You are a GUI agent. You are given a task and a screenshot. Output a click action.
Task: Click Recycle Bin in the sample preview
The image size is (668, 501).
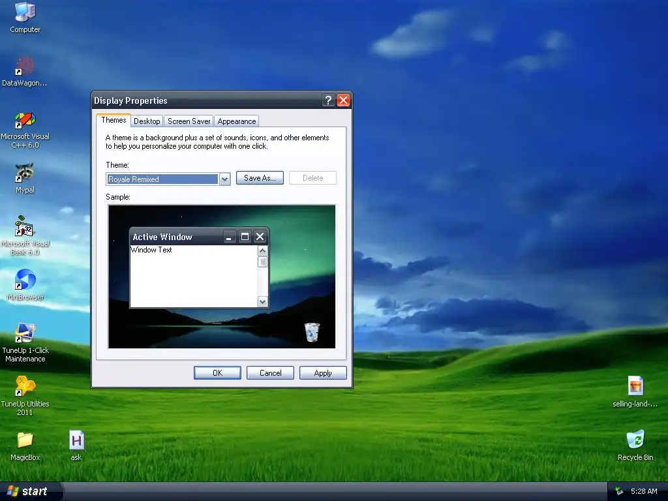[312, 332]
